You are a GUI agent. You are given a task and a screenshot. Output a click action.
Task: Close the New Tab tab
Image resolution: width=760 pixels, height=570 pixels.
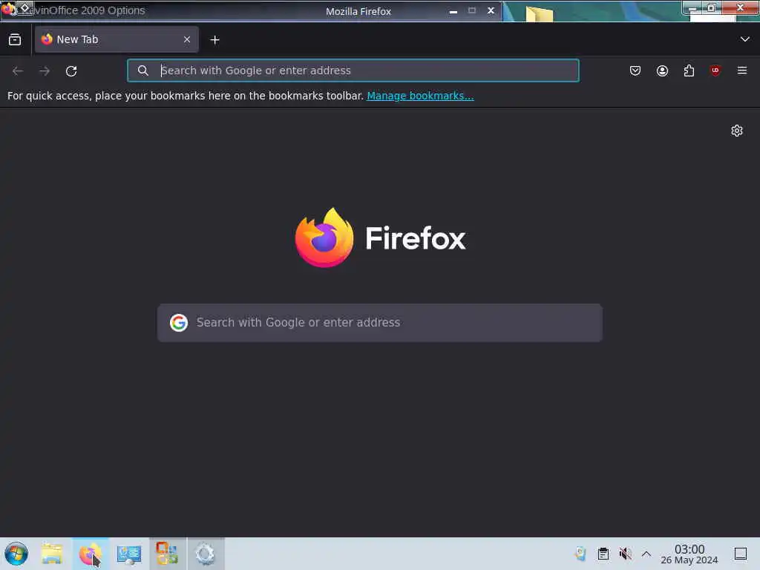pyautogui.click(x=187, y=40)
